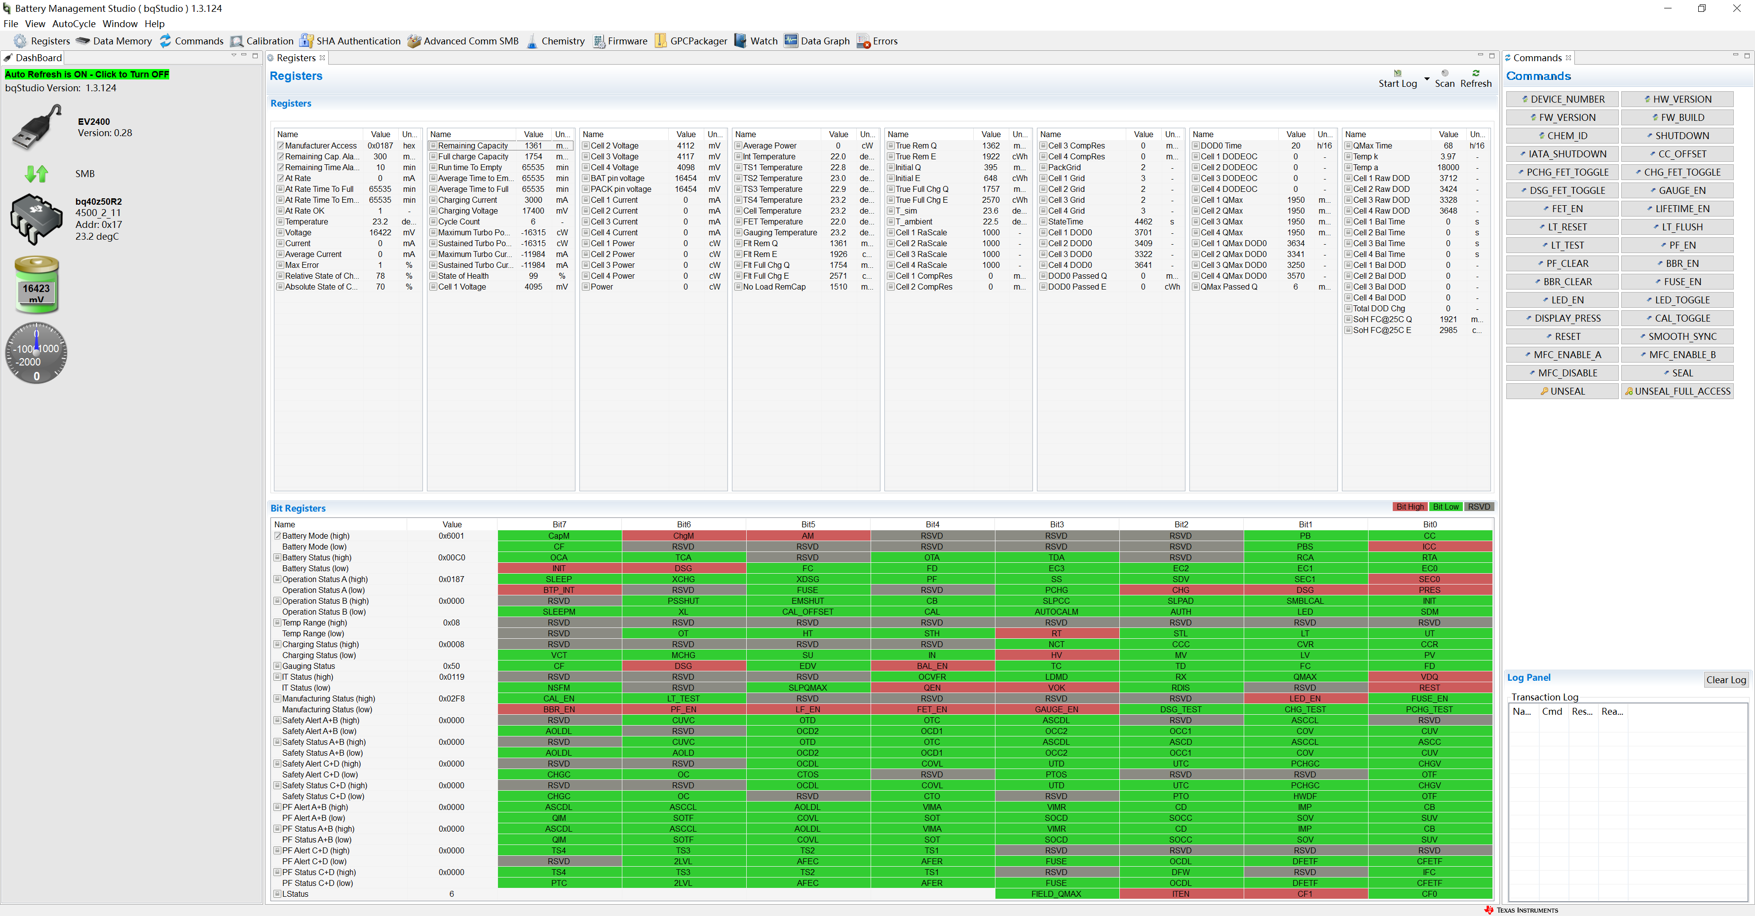Click the Start Log icon
Screen dimensions: 1755x916
pyautogui.click(x=1397, y=73)
